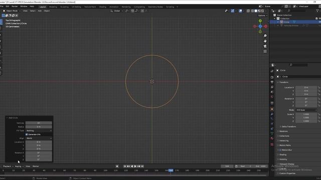Open the Shading workspace tab

102,6
